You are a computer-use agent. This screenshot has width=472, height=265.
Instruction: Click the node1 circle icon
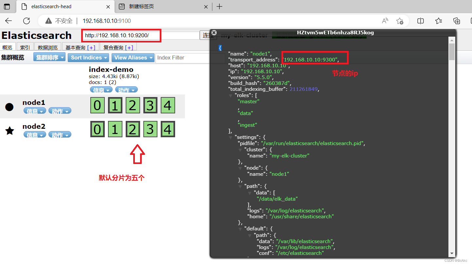coord(9,107)
